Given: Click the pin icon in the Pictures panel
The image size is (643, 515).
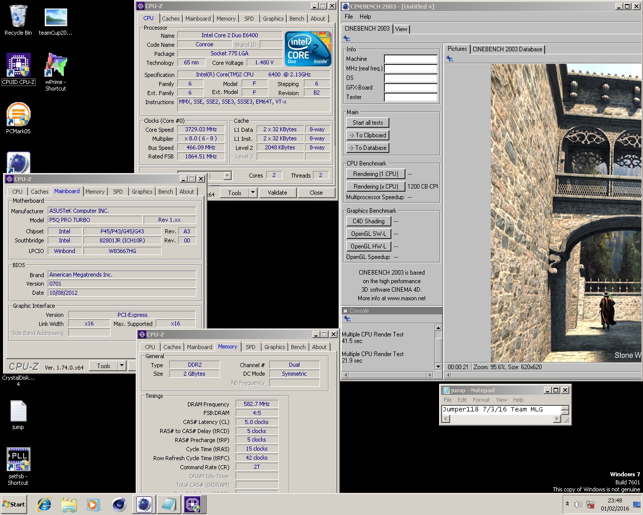Looking at the screenshot, I should [450, 59].
